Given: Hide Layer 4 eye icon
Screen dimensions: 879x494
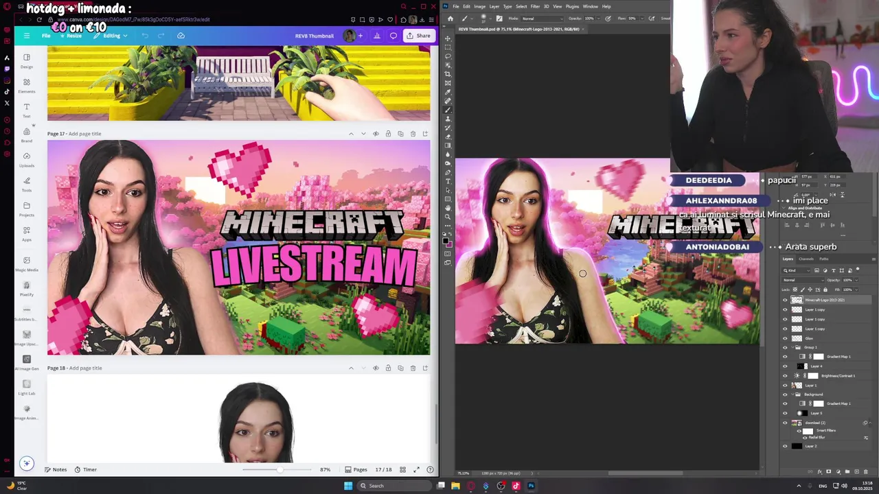Looking at the screenshot, I should tap(785, 366).
